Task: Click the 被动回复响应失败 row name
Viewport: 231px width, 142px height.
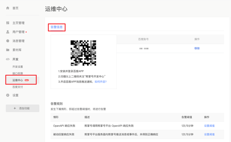Action: click(64, 134)
